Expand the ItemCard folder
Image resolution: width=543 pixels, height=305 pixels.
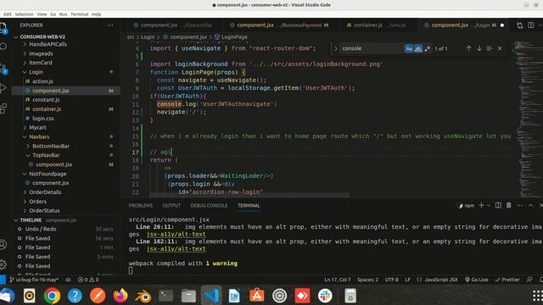[x=41, y=63]
